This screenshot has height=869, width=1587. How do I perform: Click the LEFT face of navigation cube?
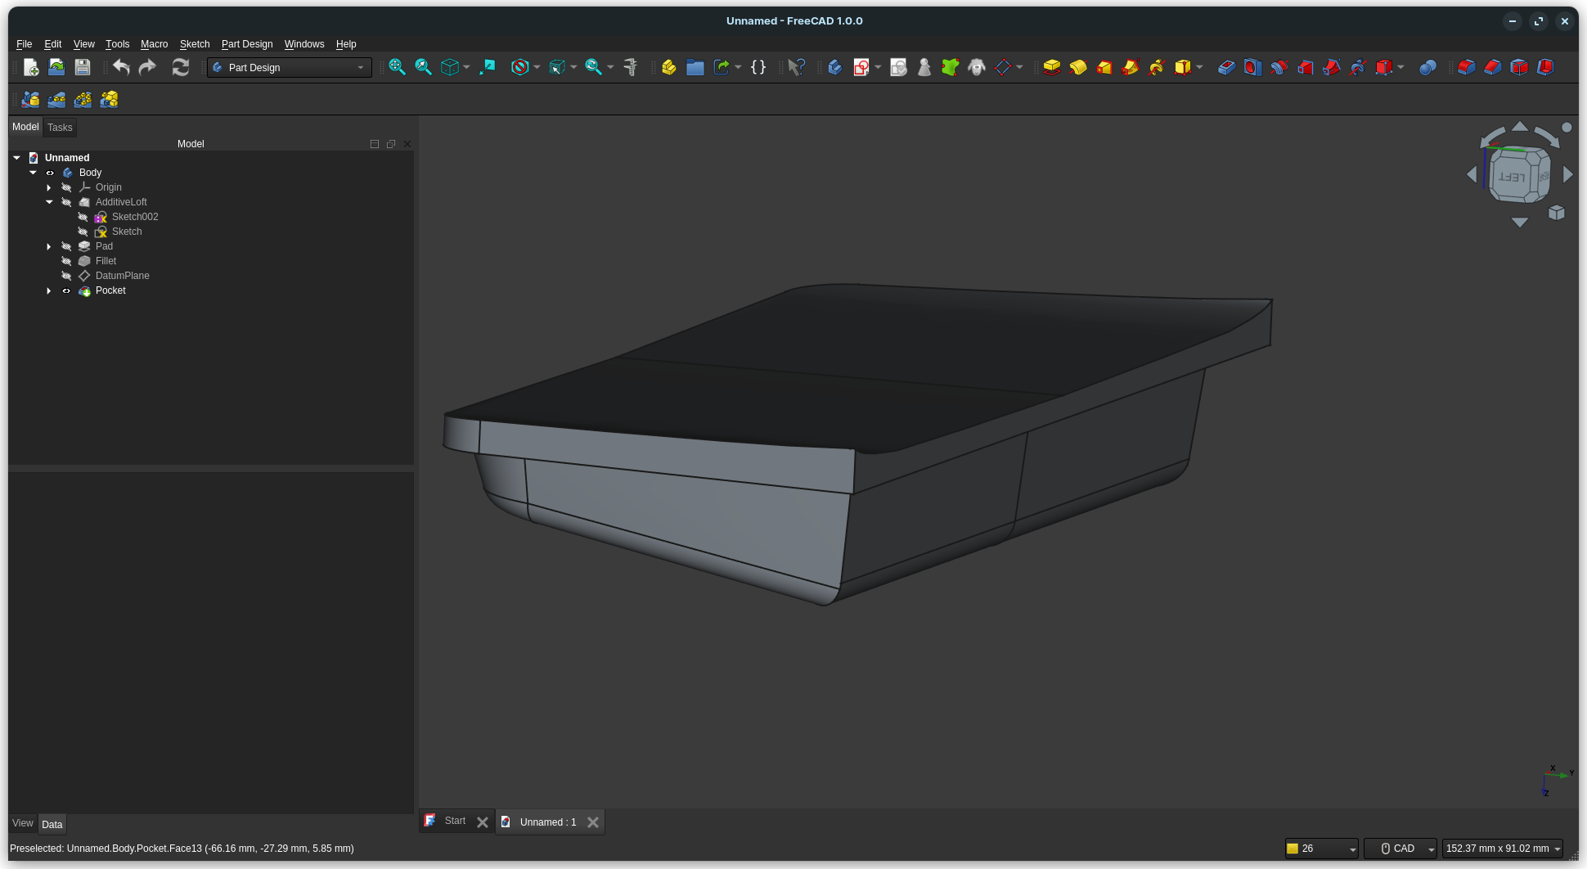tap(1511, 177)
